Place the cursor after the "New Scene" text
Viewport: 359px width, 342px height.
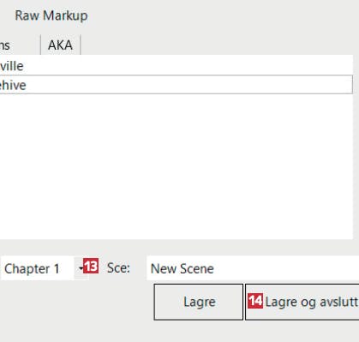(x=215, y=268)
